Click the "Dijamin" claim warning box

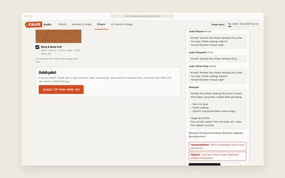pyautogui.click(x=217, y=156)
